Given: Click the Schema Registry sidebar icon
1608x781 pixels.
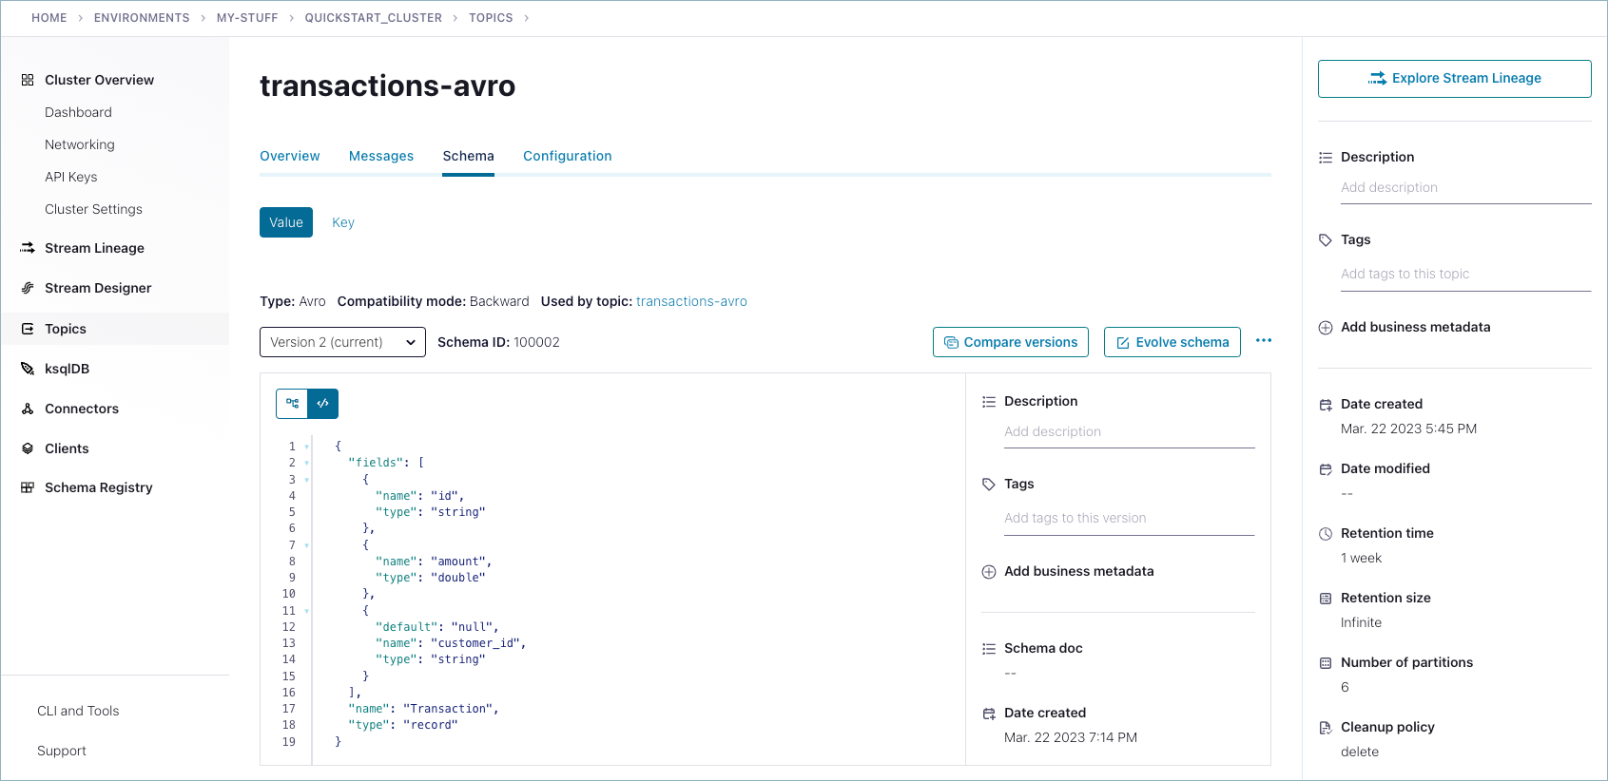Looking at the screenshot, I should 28,487.
